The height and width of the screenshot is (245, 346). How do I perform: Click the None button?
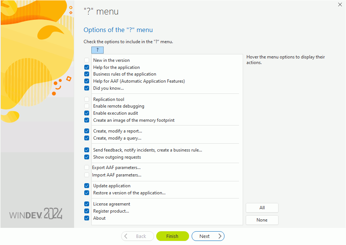coord(262,220)
